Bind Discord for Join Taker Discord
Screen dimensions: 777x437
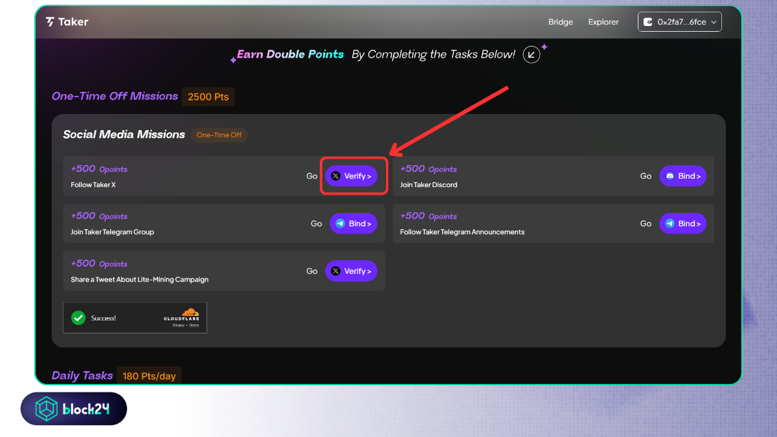[683, 176]
